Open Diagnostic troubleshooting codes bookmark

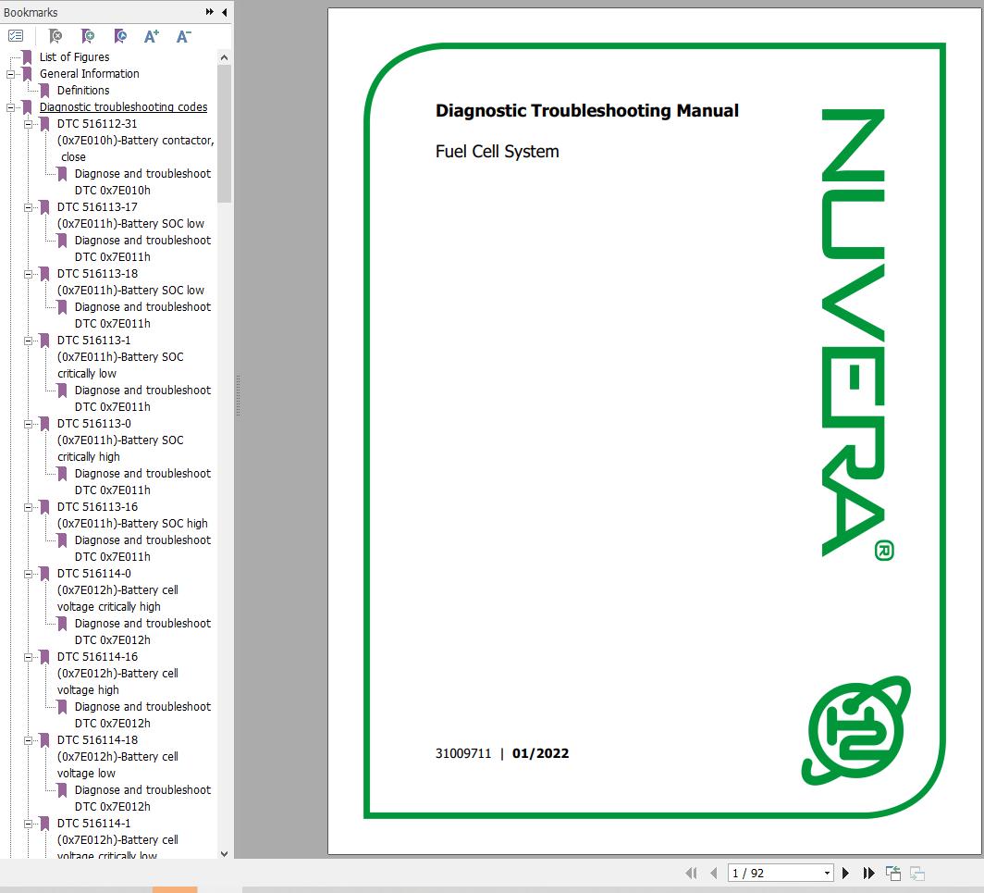click(x=123, y=106)
